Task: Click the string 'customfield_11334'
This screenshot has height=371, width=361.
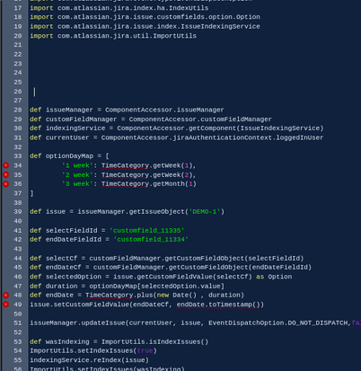Action: click(151, 239)
